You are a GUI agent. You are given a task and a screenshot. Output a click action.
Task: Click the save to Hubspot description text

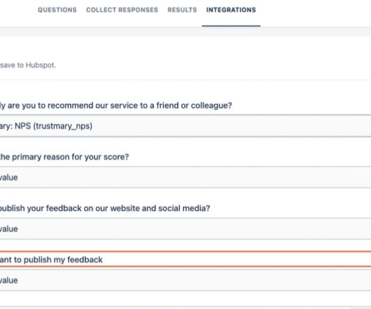point(28,66)
